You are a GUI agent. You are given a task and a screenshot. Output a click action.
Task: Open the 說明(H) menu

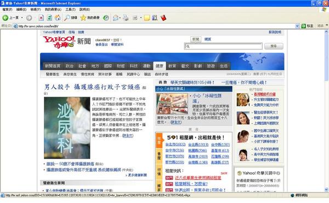(84, 10)
